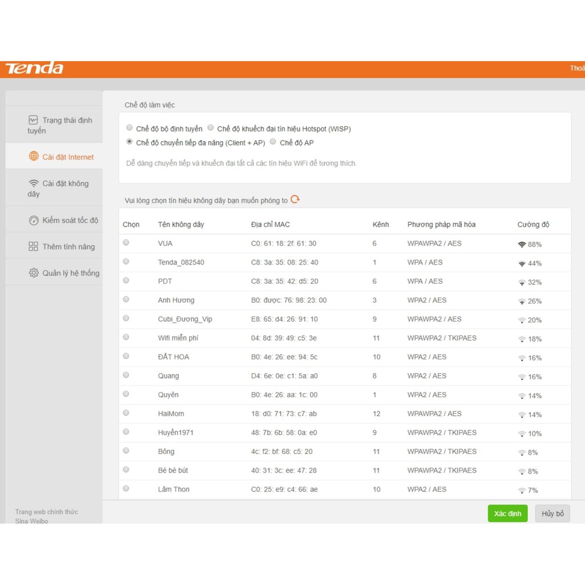
Task: Click the Cường độ column header
Action: (533, 225)
